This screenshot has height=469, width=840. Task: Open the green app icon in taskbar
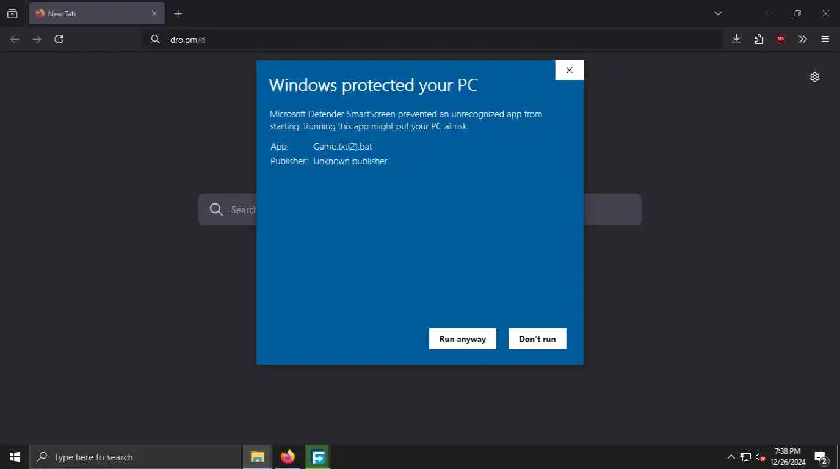point(318,457)
